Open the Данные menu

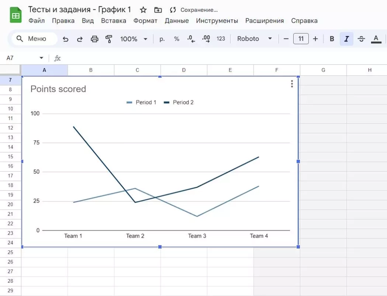176,21
